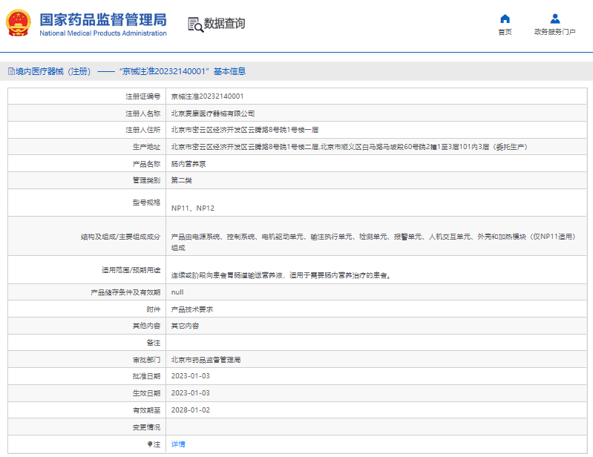Click attachment value 产品技术要求

191,309
